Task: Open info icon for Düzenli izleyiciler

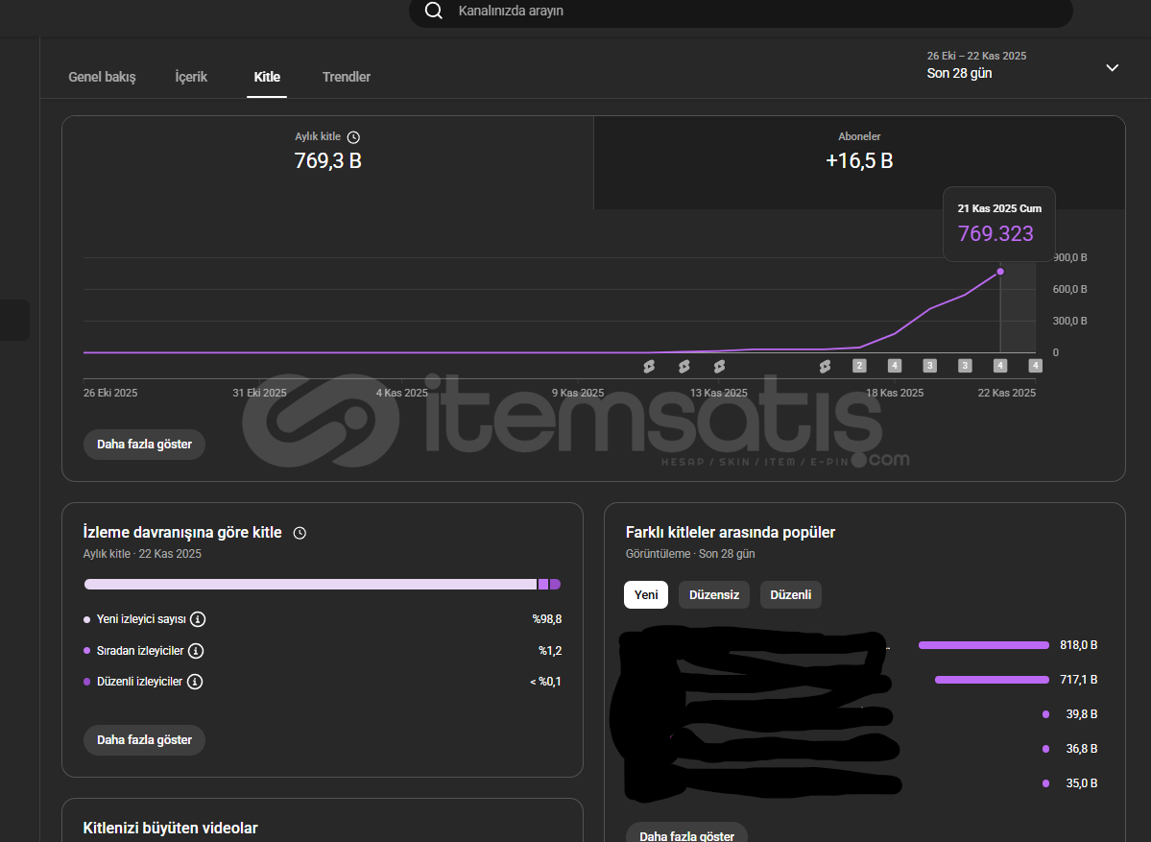Action: tap(195, 682)
